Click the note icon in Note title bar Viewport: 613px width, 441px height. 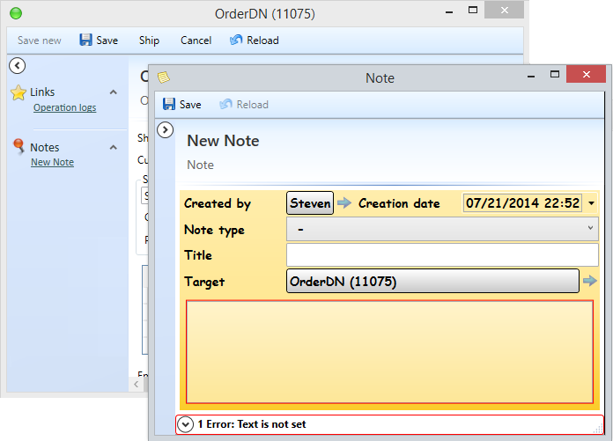pos(164,77)
